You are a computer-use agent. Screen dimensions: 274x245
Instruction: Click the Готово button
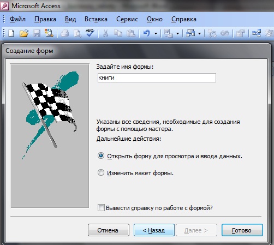[242, 230]
